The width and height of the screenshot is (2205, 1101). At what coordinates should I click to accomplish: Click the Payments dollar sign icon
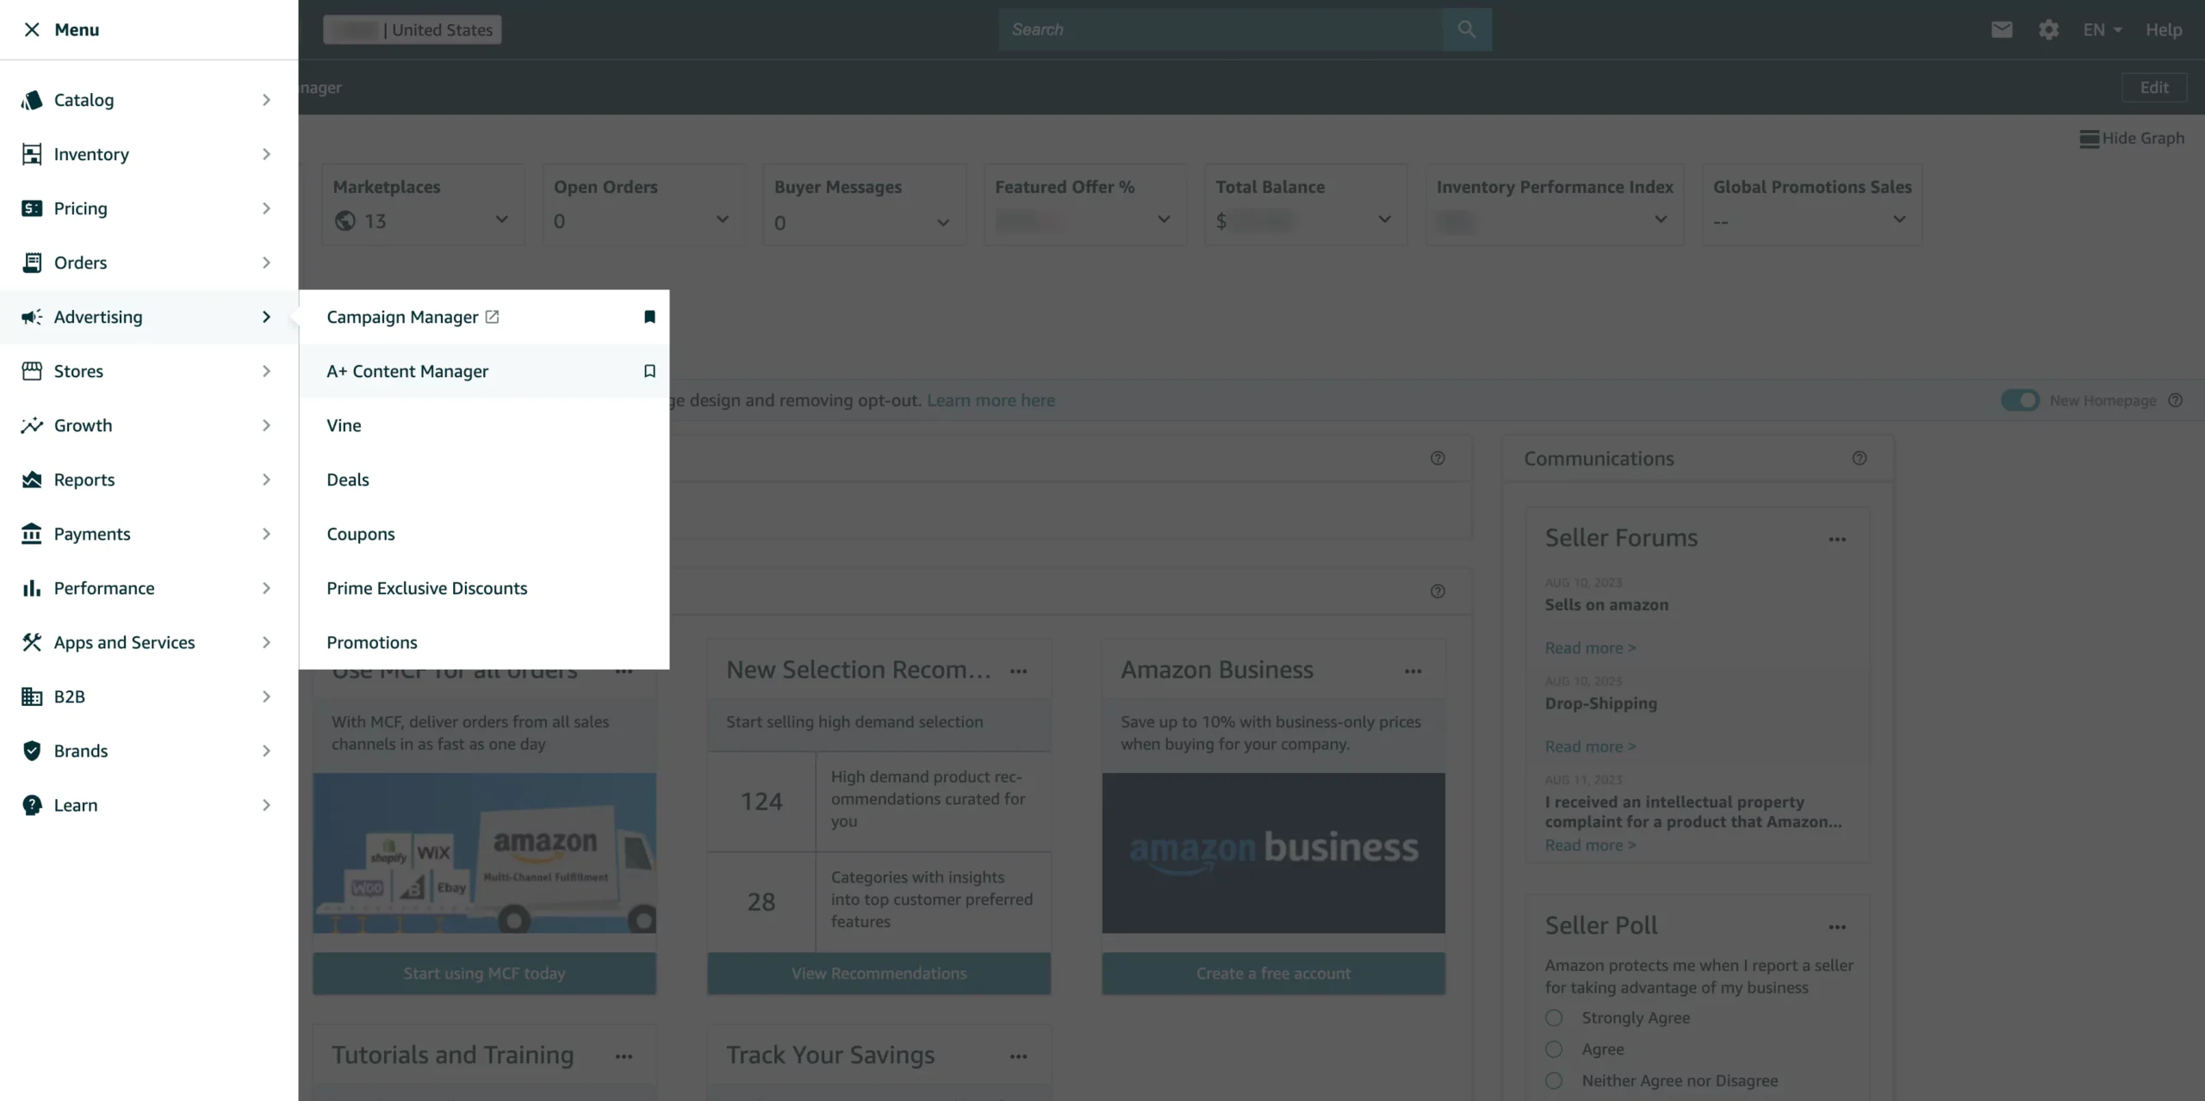click(x=31, y=533)
